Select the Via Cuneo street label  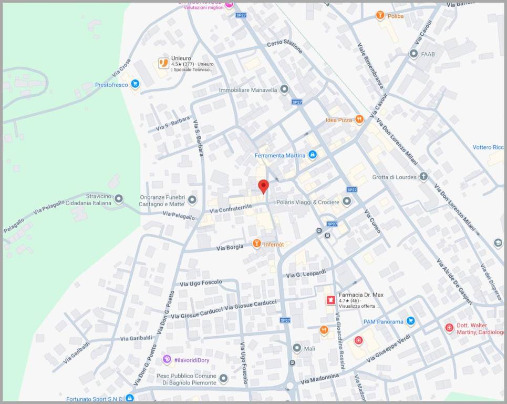373,221
